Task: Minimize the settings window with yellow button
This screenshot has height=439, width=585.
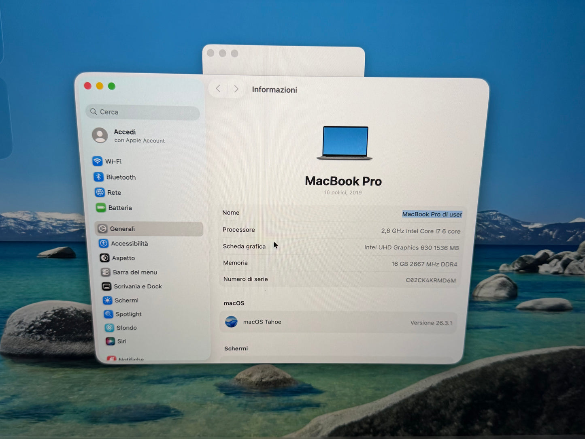Action: click(100, 86)
